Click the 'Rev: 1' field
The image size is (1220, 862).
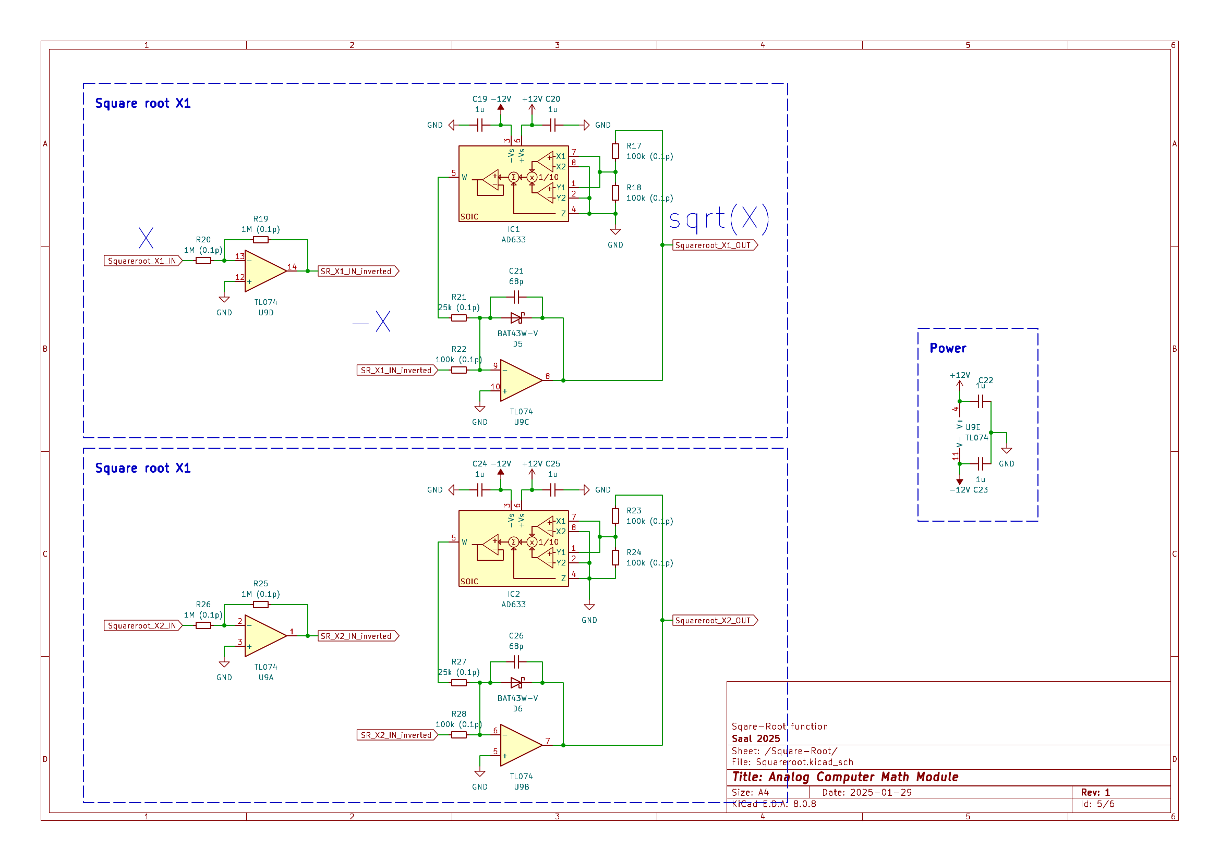tap(1095, 792)
